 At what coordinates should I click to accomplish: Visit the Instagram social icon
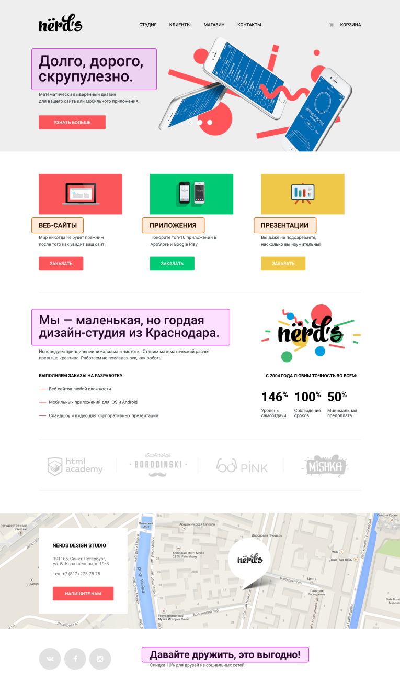[x=100, y=659]
